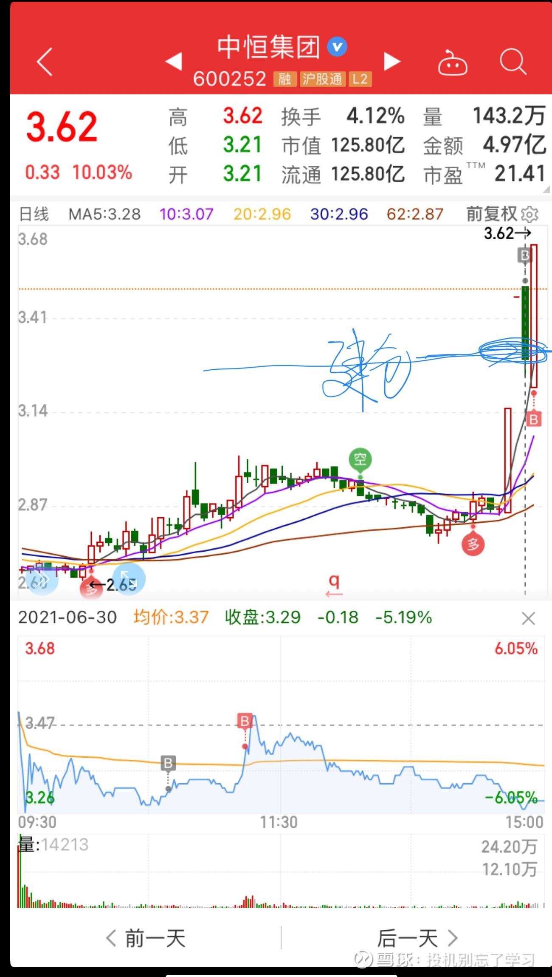The height and width of the screenshot is (977, 552).
Task: Show next day with 后一天
Action: coord(418,938)
